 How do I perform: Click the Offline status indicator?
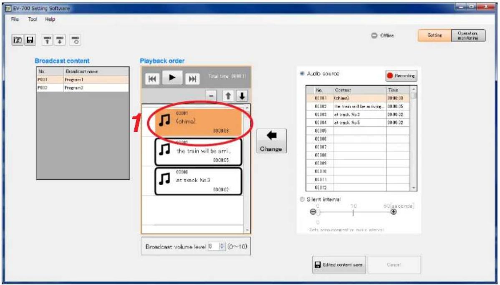coord(383,36)
